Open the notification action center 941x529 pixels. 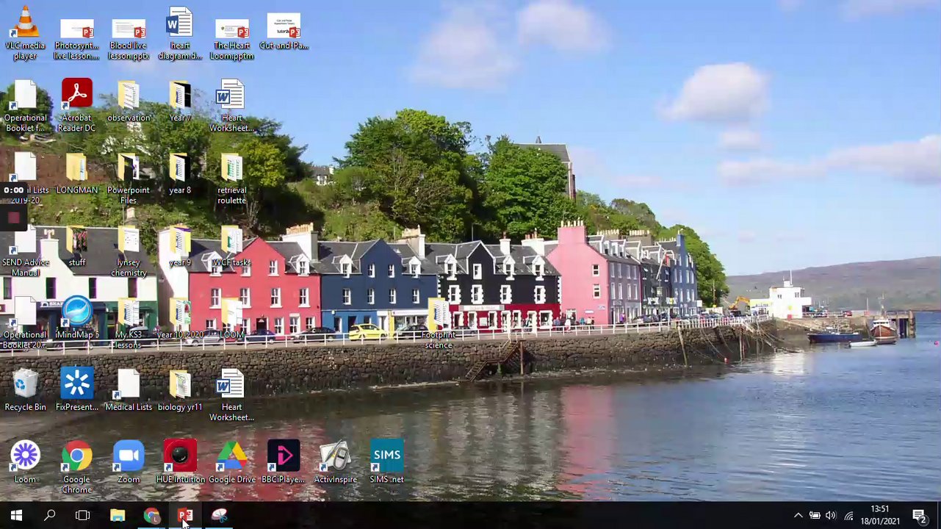pos(918,516)
